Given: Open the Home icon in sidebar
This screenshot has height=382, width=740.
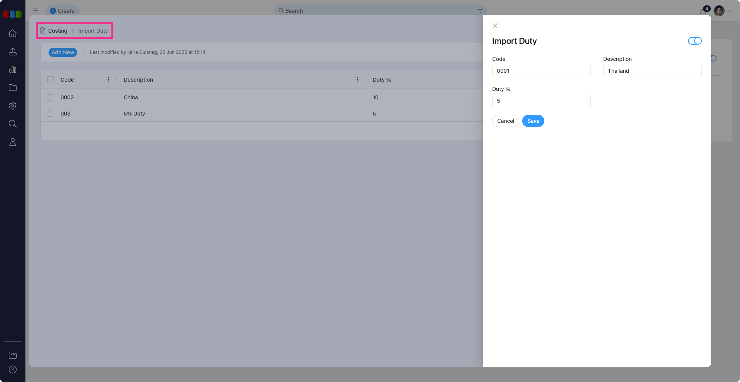Looking at the screenshot, I should [x=13, y=34].
